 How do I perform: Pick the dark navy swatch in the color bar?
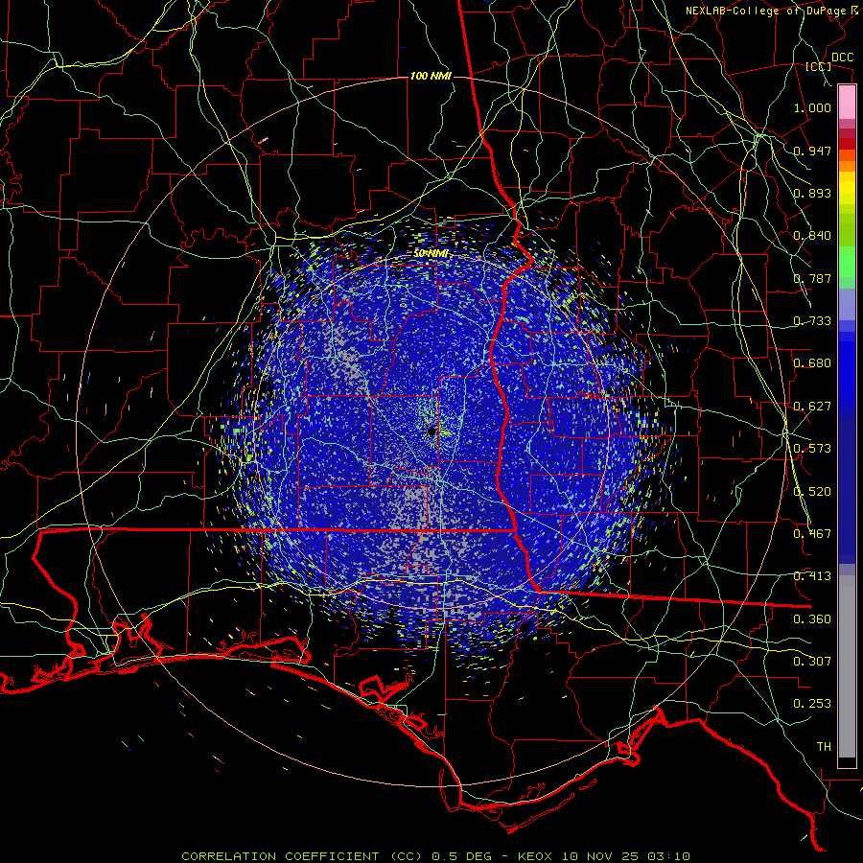tap(847, 484)
